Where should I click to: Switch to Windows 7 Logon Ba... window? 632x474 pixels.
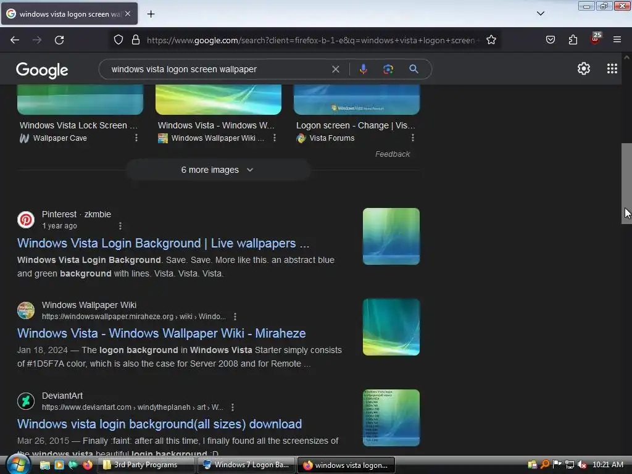[x=247, y=465]
